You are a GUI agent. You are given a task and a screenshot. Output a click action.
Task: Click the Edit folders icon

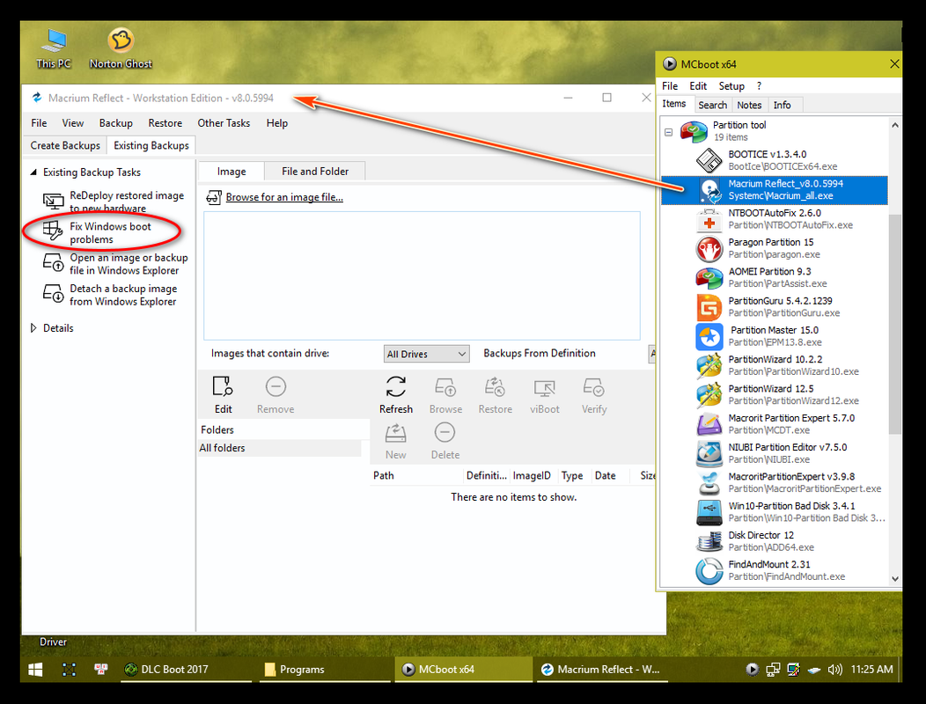click(x=223, y=394)
